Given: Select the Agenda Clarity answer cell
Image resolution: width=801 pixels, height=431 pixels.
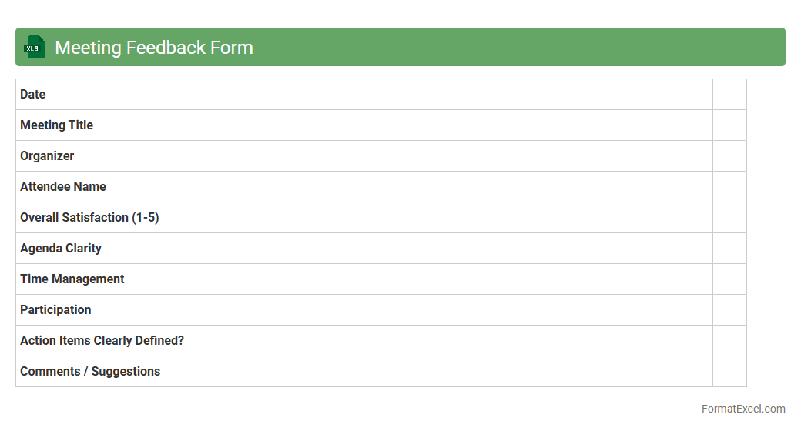Looking at the screenshot, I should (729, 249).
